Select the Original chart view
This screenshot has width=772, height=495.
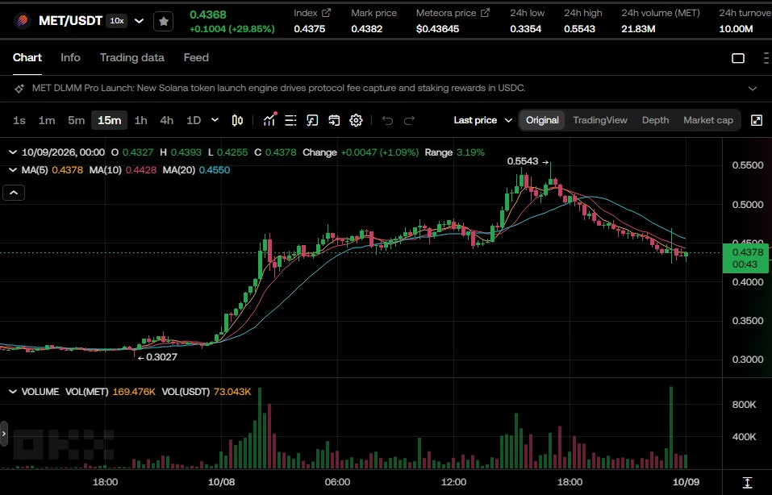(542, 120)
